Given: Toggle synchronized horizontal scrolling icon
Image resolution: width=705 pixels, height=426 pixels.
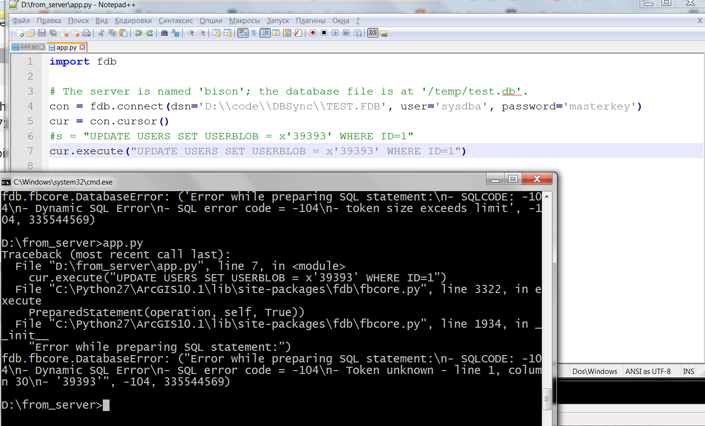Looking at the screenshot, I should click(x=228, y=33).
